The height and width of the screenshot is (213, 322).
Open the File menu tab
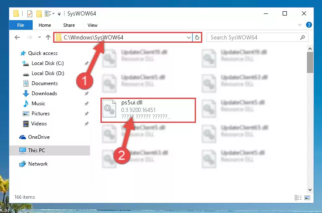coord(21,25)
